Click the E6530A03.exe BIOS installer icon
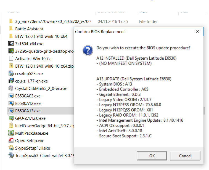The image size is (209, 170). pos(11,96)
